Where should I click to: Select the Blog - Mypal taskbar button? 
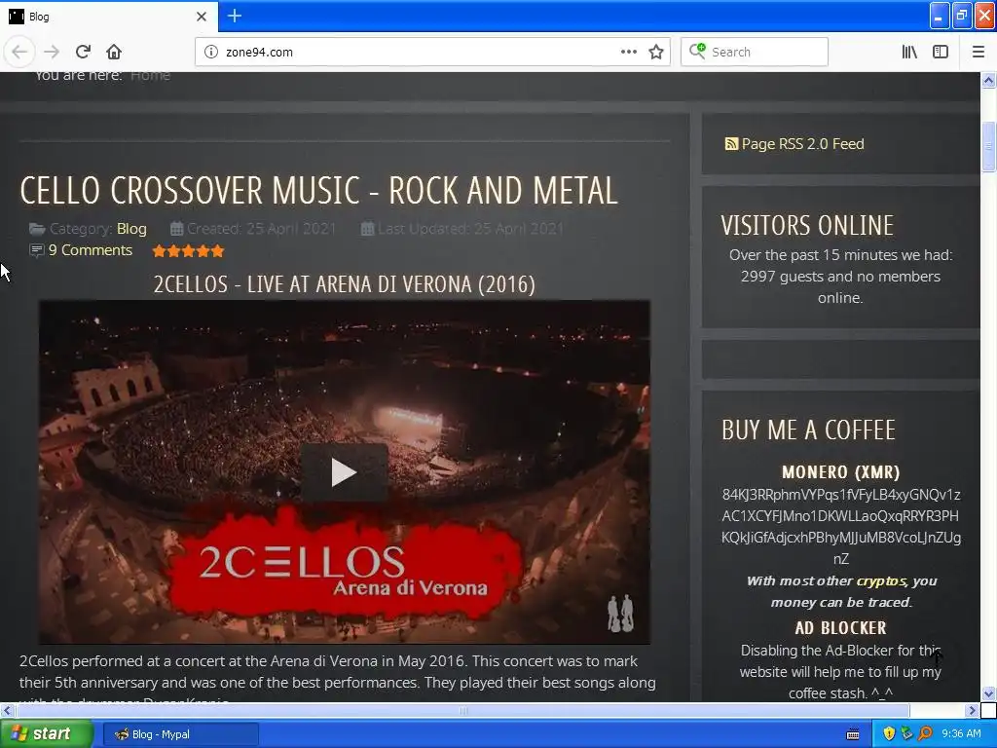180,734
